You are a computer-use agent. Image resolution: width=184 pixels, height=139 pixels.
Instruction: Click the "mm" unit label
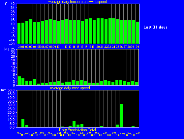click(4, 90)
